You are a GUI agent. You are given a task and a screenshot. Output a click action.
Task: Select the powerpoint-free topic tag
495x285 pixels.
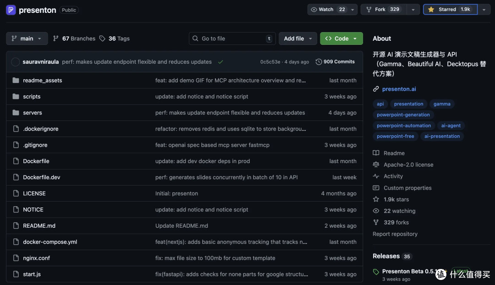(x=395, y=137)
